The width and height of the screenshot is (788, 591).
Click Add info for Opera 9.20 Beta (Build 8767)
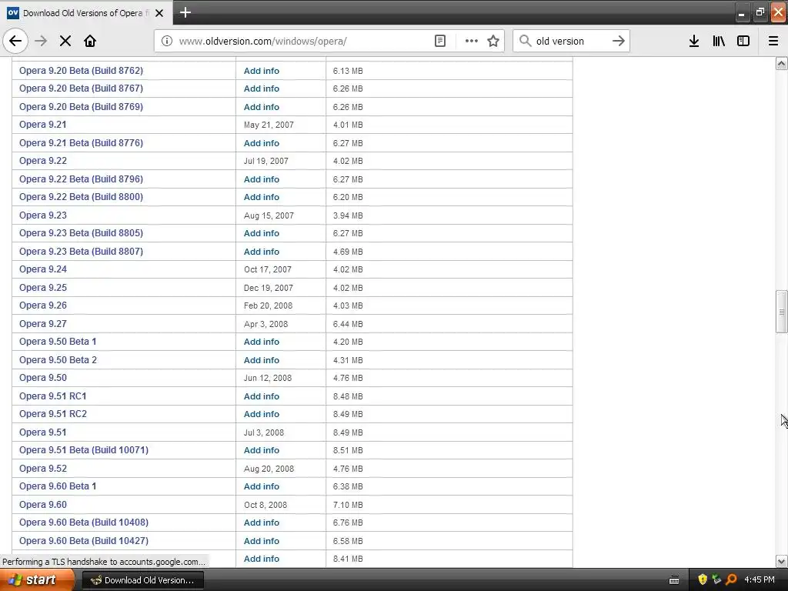click(262, 88)
